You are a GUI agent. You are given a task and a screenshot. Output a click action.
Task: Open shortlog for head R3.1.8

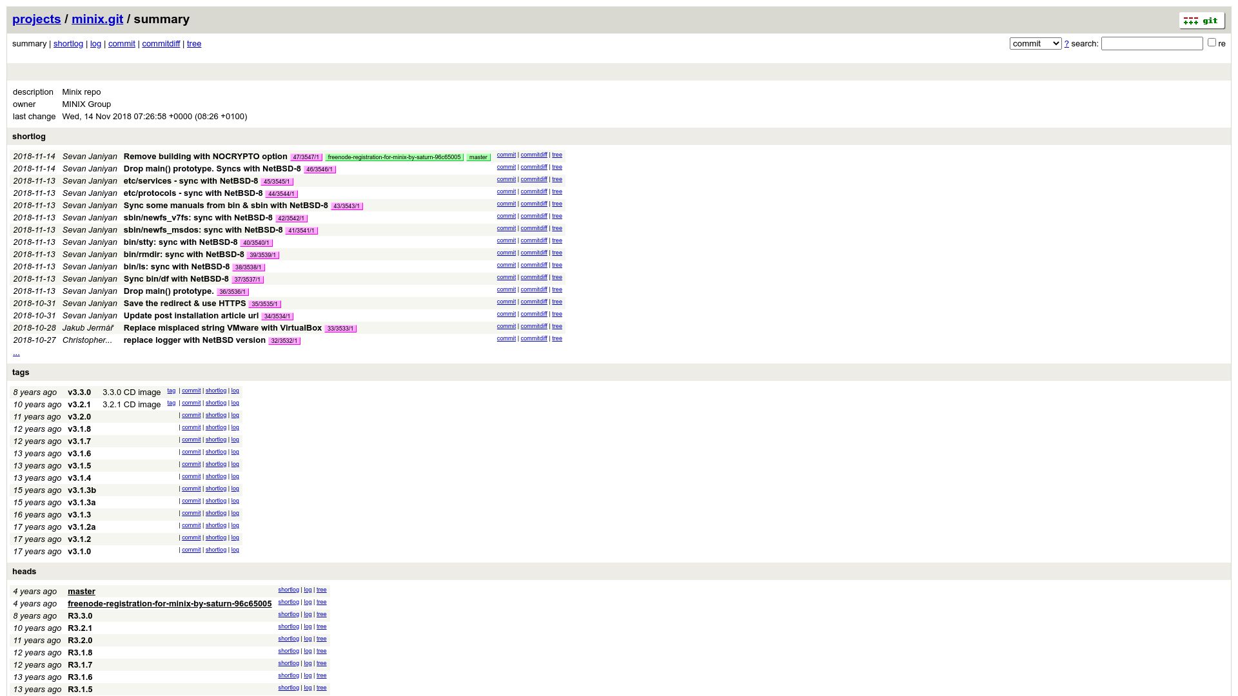289,651
